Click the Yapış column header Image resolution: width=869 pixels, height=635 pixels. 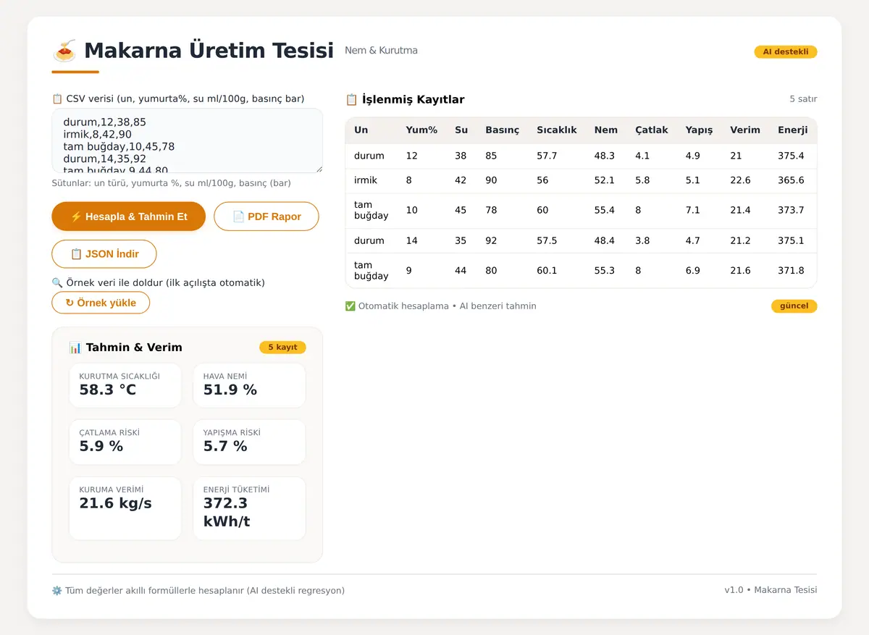(x=699, y=130)
